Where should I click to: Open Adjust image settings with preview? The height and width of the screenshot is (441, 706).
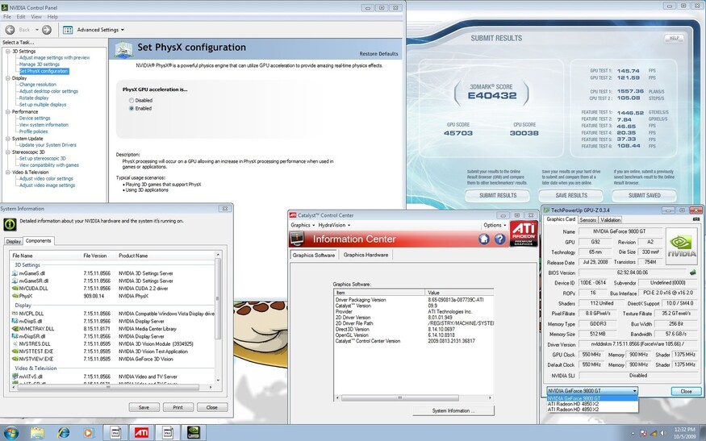tap(55, 57)
